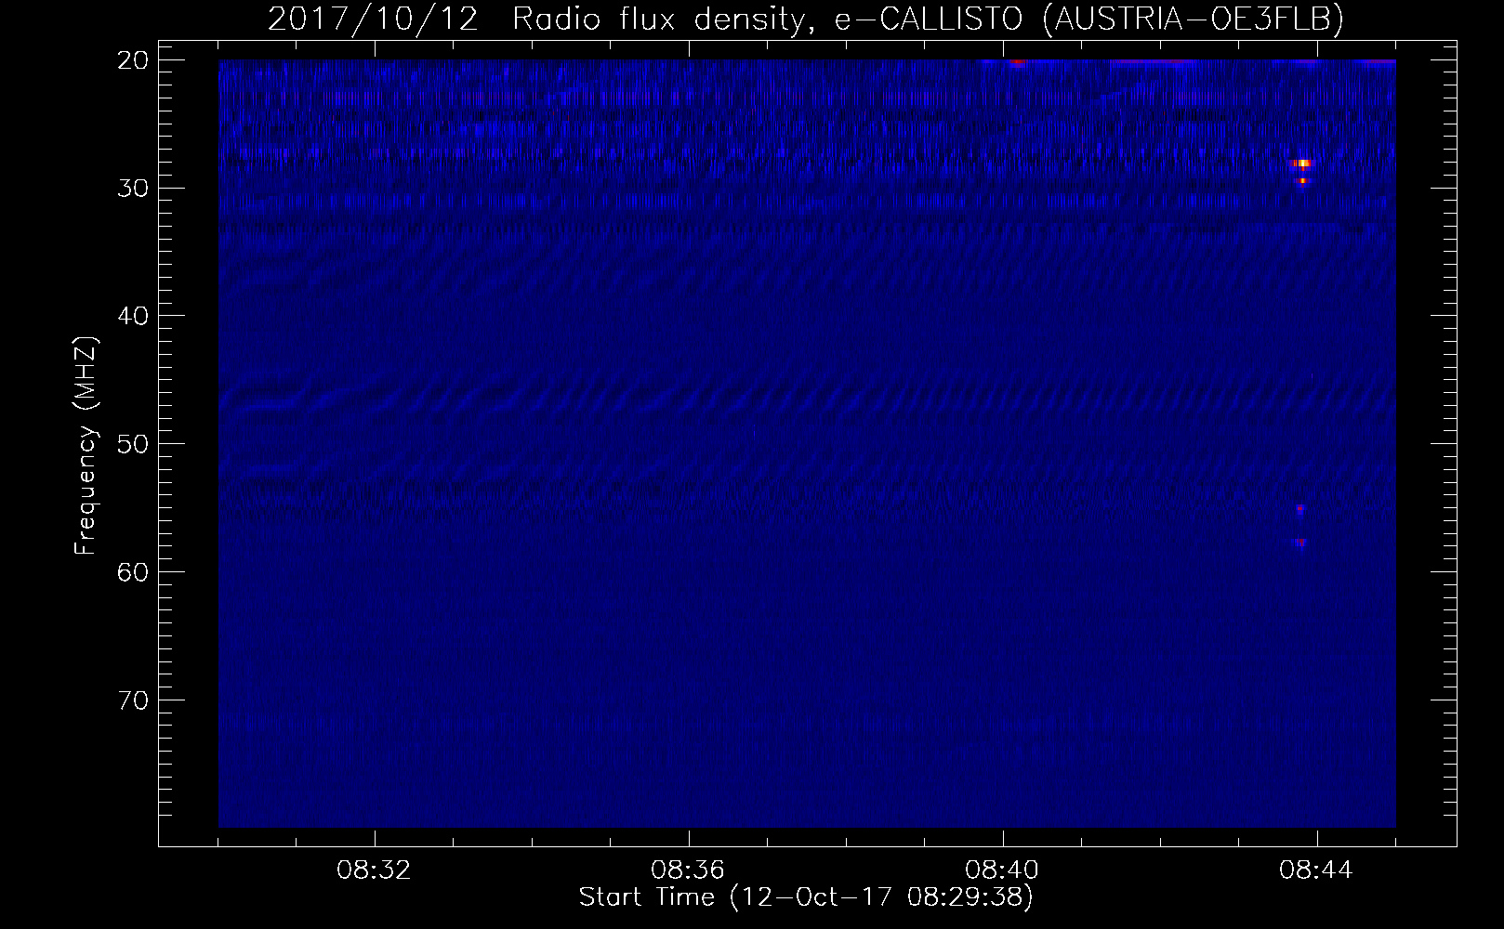
Task: Click the 30 MHz frequency tick label
Action: [x=134, y=188]
